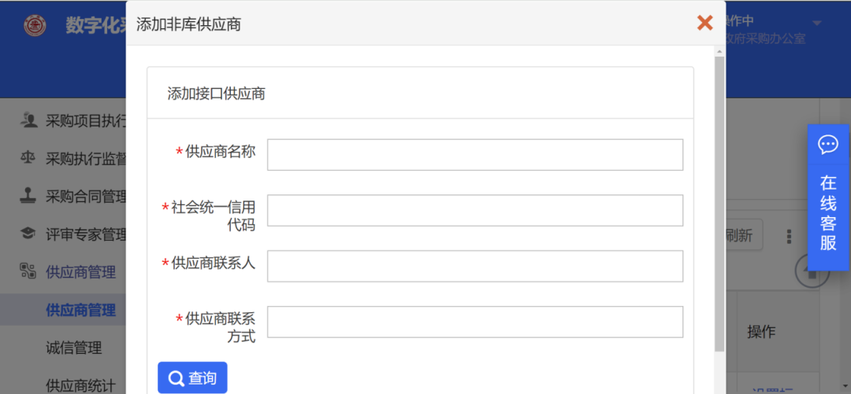Click the 采购合同管理 stamp icon
This screenshot has width=851, height=394.
[x=29, y=196]
